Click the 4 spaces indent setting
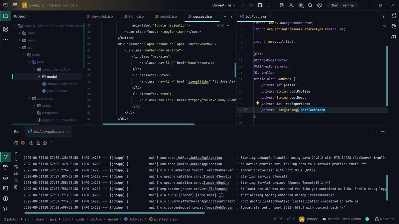399x224 pixels. (384, 219)
